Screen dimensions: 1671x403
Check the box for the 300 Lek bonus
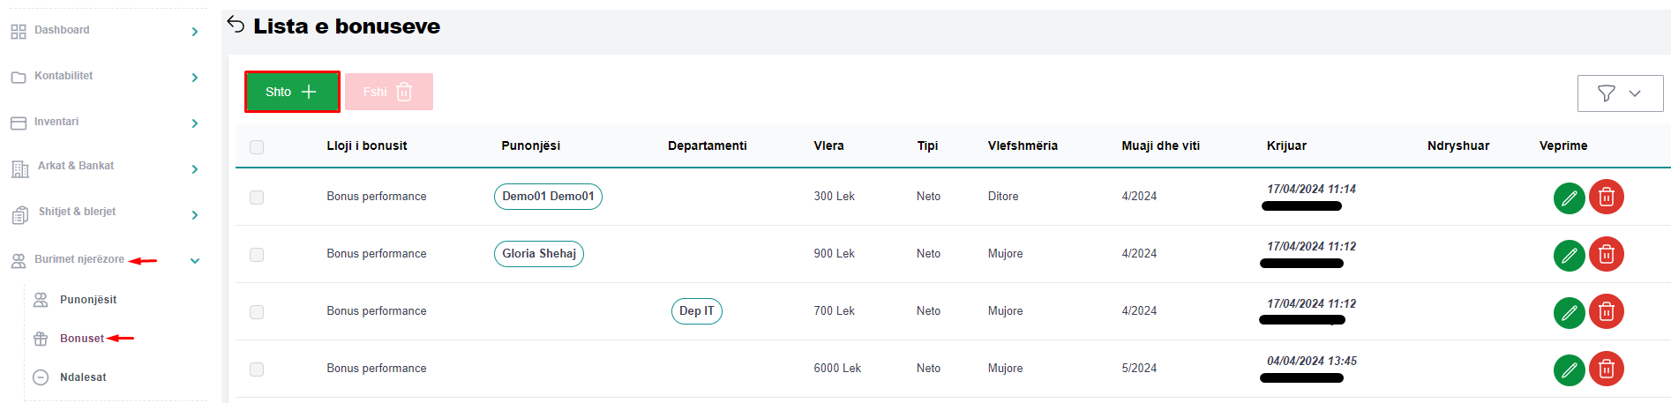257,198
